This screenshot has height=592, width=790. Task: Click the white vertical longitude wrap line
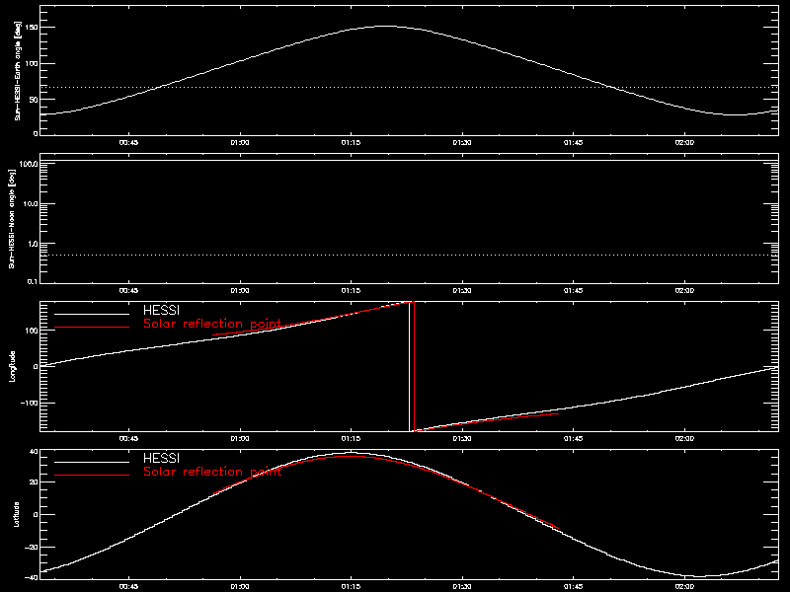pyautogui.click(x=409, y=366)
